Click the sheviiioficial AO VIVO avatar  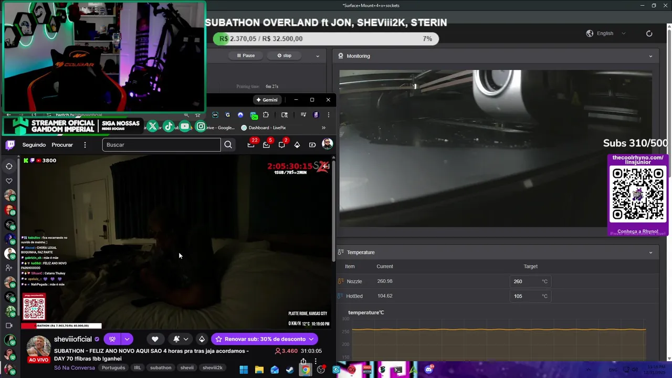(39, 349)
